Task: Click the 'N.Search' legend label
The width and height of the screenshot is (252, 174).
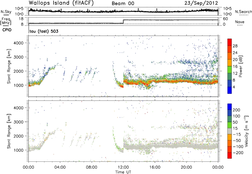Action: point(243,12)
